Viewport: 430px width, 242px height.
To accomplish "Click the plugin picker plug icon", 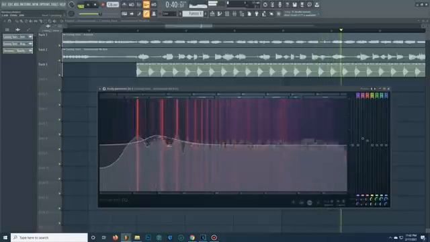I will click(257, 13).
